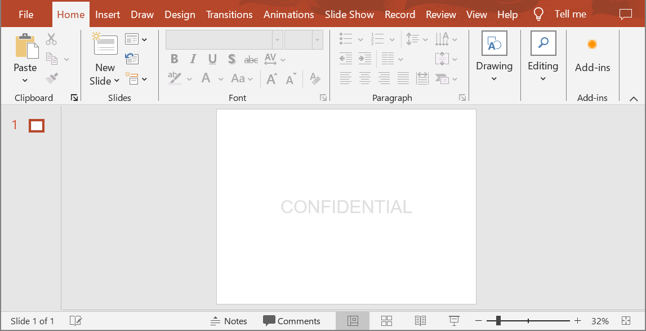This screenshot has width=646, height=331.
Task: Start Slide Show from status bar icon
Action: click(x=454, y=321)
